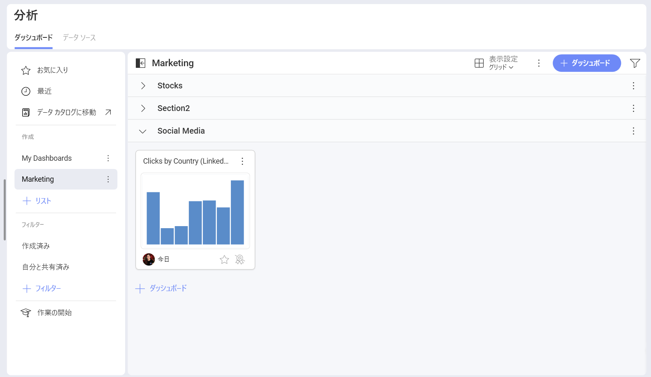Open the grid view settings icon

click(479, 63)
